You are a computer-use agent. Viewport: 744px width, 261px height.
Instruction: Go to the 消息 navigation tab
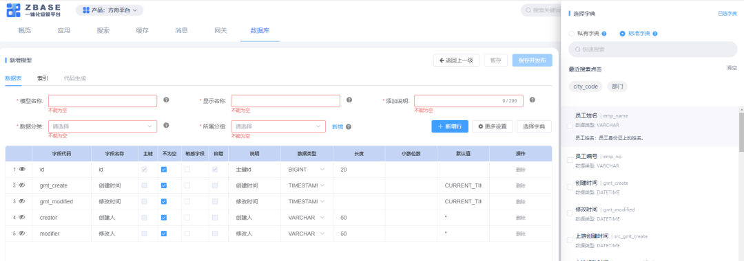pyautogui.click(x=182, y=31)
